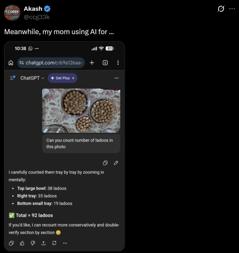Give a thumbs up to the ladoo count

(x=22, y=243)
